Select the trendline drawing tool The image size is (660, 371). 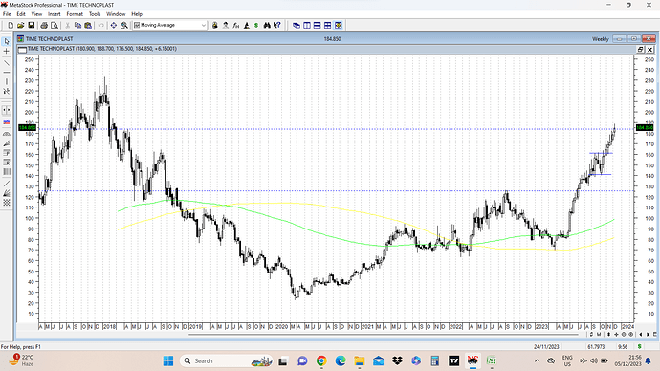(7, 63)
